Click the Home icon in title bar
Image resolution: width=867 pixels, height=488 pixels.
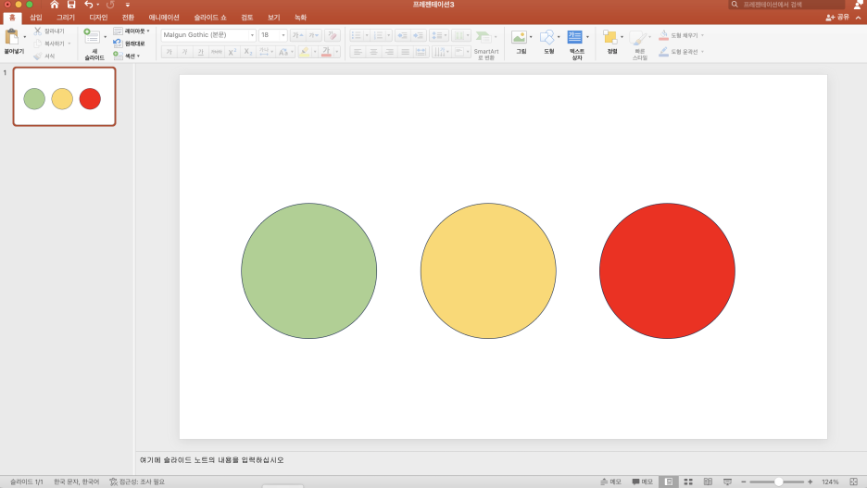pyautogui.click(x=54, y=5)
